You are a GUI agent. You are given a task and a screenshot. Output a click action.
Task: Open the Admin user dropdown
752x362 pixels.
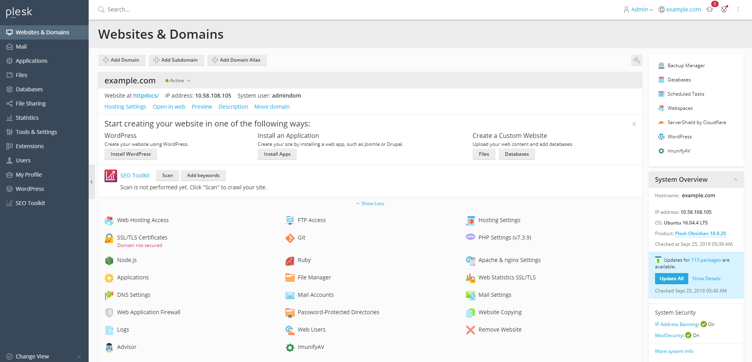pyautogui.click(x=638, y=9)
